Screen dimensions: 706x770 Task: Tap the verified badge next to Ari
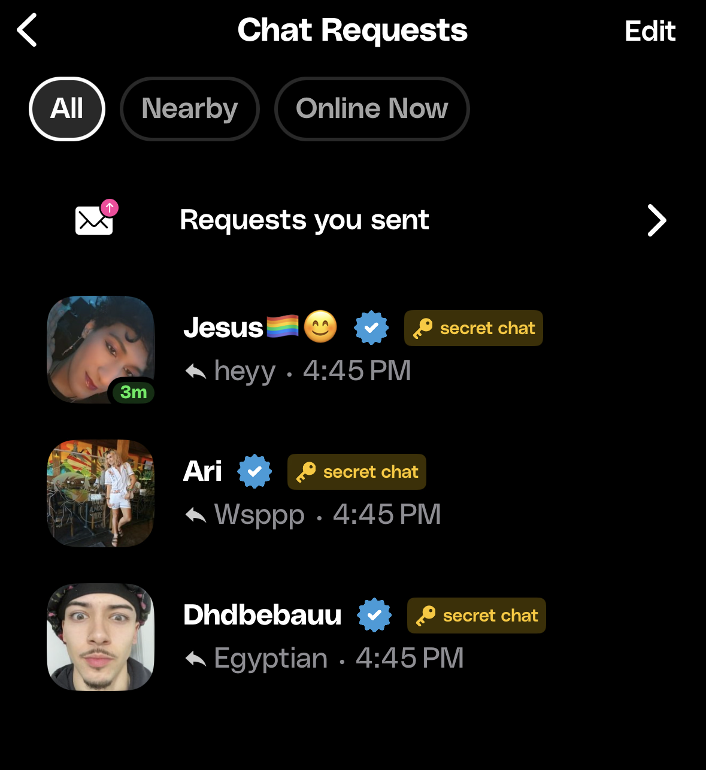point(254,471)
